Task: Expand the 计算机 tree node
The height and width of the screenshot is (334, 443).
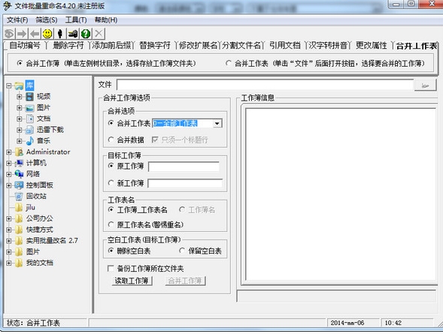Action: coord(9,163)
